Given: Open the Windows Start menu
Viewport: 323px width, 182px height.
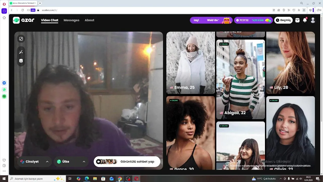Looking at the screenshot, I should tap(4, 179).
